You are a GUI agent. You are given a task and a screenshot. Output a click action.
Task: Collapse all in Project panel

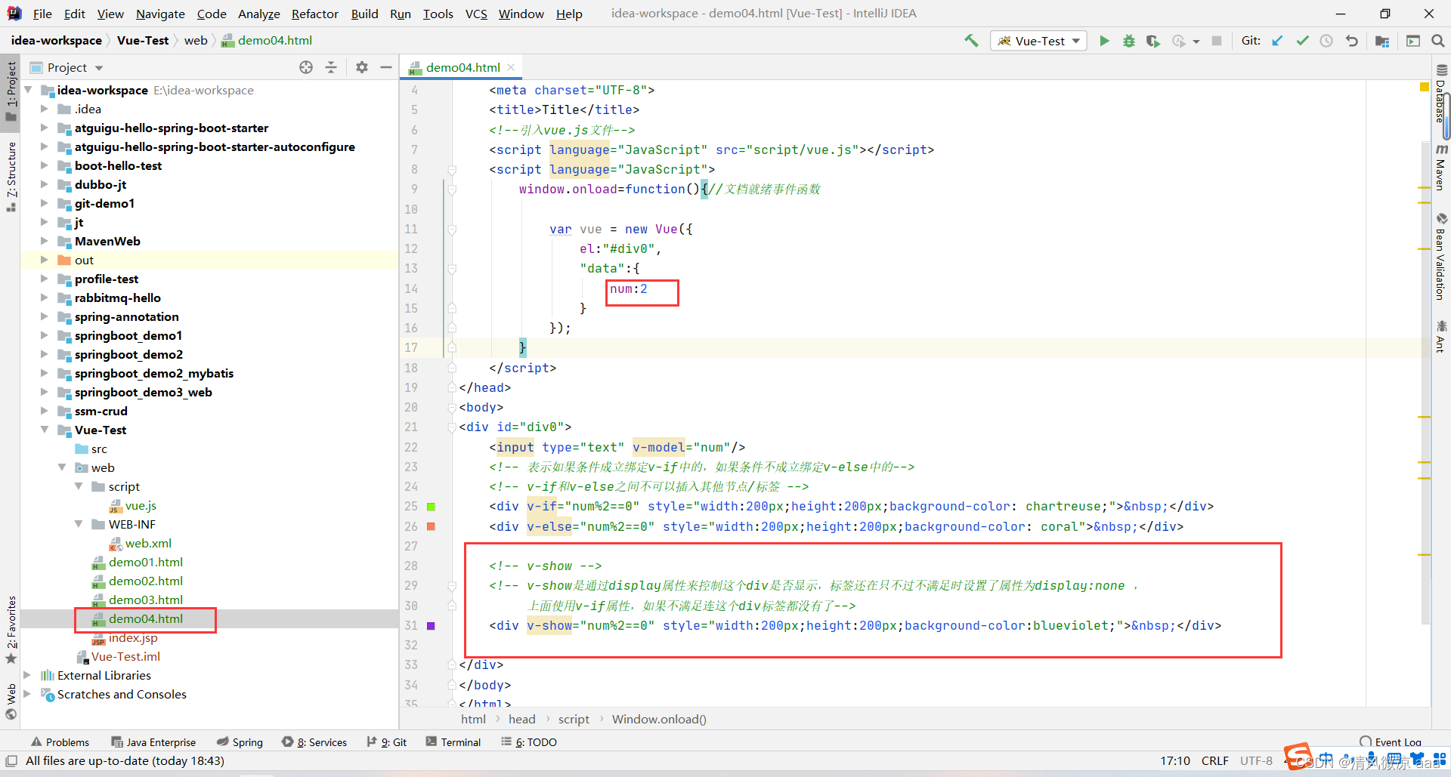(x=331, y=67)
